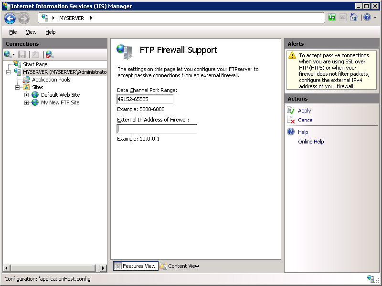Click the Connections scrollbar left arrow
This screenshot has width=382, height=286.
6,268
